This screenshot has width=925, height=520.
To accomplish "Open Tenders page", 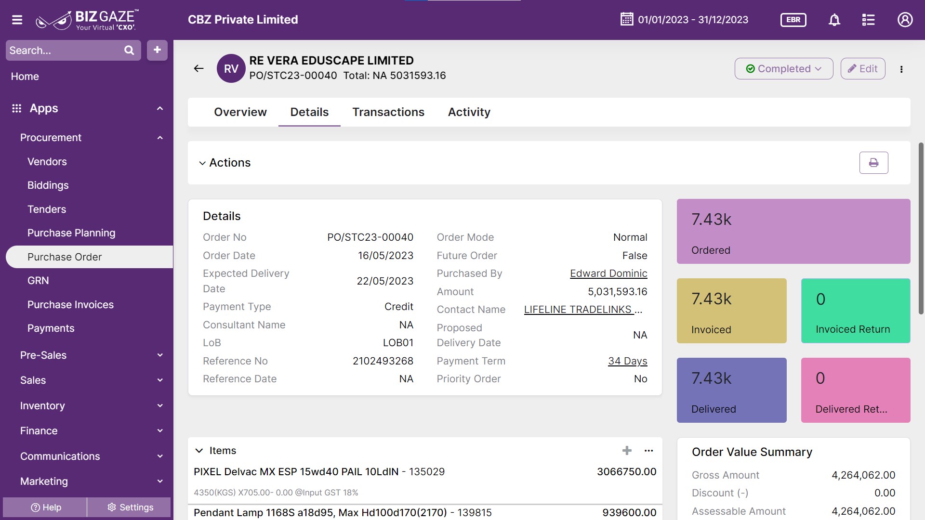I will (47, 209).
